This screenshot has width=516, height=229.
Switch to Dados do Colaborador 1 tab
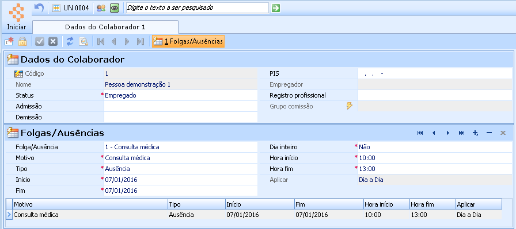[x=105, y=27]
